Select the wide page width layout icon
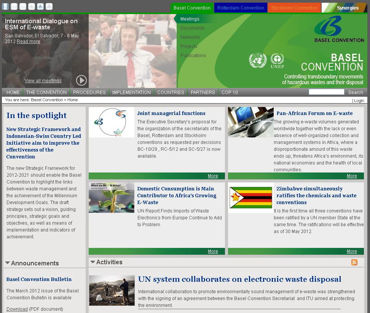The image size is (370, 313). click(23, 6)
